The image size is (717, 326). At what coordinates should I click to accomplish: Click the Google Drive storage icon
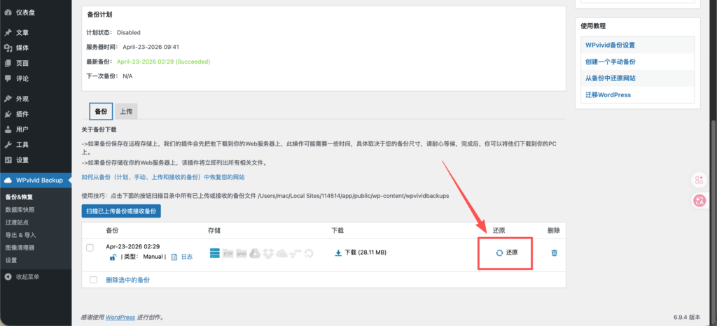click(255, 253)
